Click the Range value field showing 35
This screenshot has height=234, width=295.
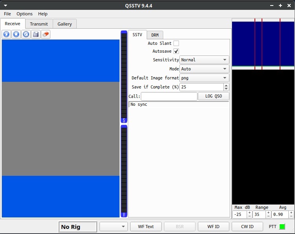click(x=260, y=214)
